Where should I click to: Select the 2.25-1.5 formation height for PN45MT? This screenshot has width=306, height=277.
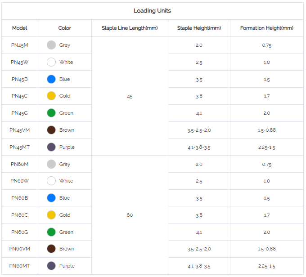pyautogui.click(x=267, y=147)
